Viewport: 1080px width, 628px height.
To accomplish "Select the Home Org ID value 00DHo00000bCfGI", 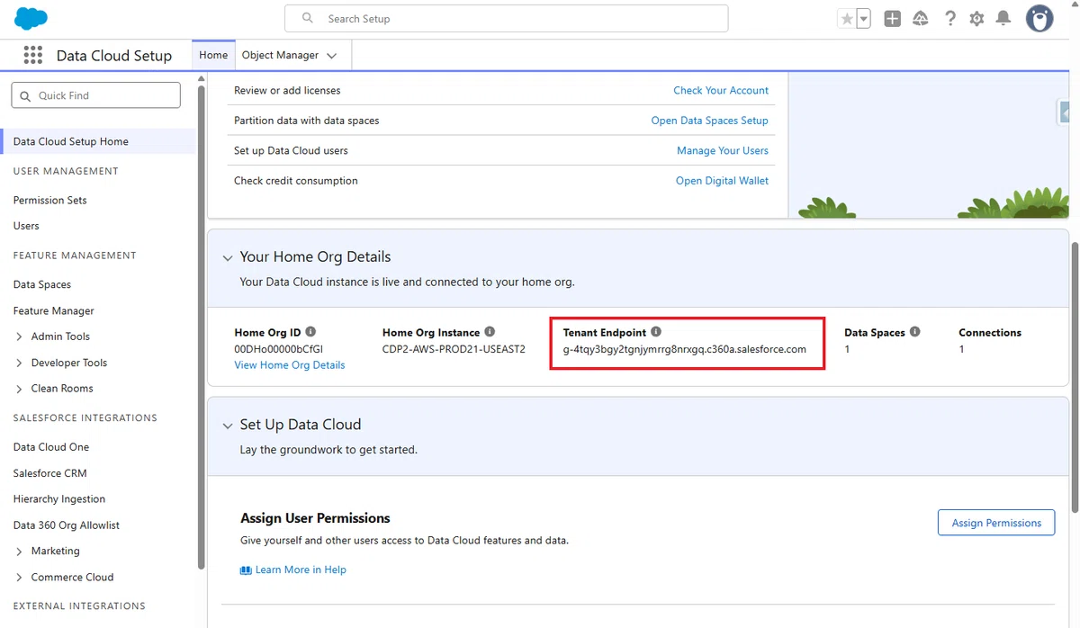I will click(x=279, y=349).
